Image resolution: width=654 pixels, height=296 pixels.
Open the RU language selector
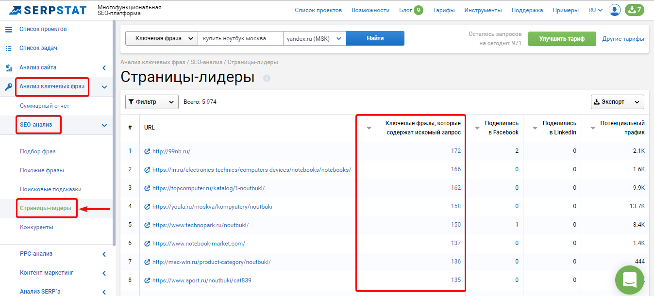[x=595, y=10]
